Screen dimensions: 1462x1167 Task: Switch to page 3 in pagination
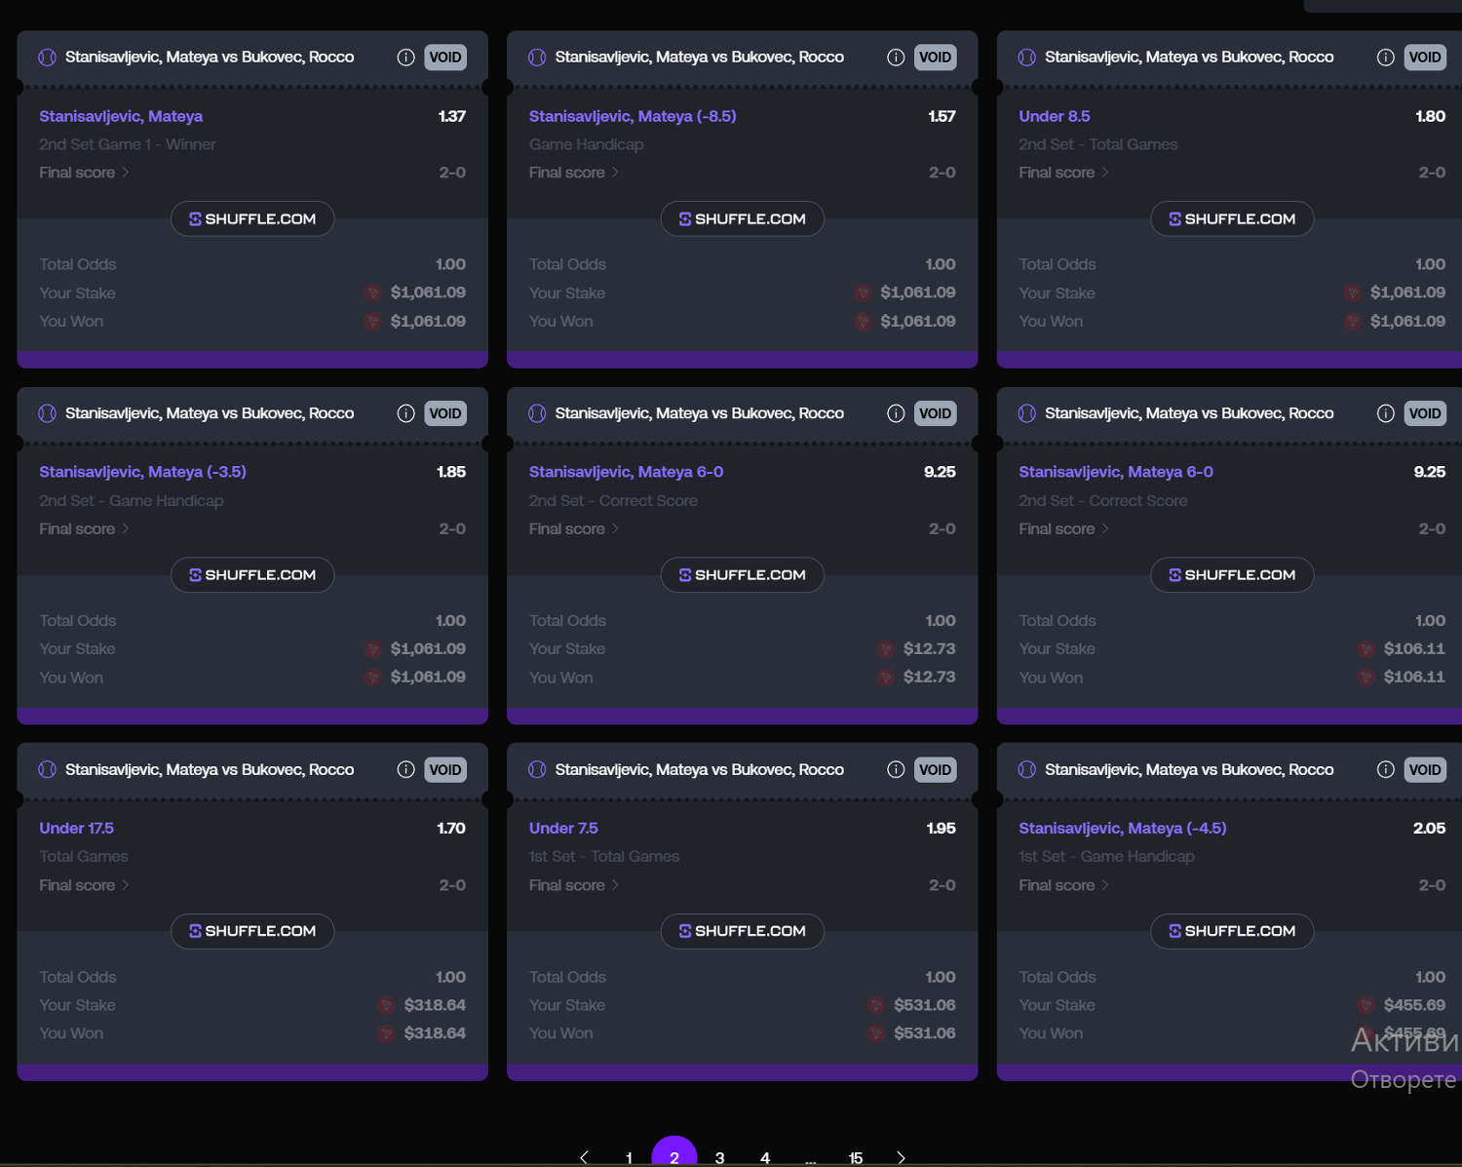pos(719,1157)
